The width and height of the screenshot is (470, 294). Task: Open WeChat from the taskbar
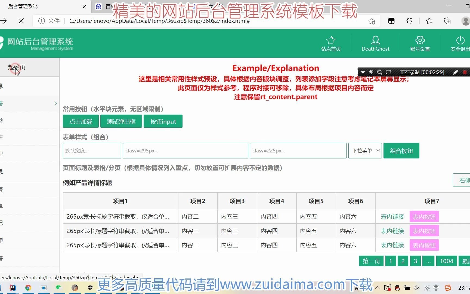[59, 288]
